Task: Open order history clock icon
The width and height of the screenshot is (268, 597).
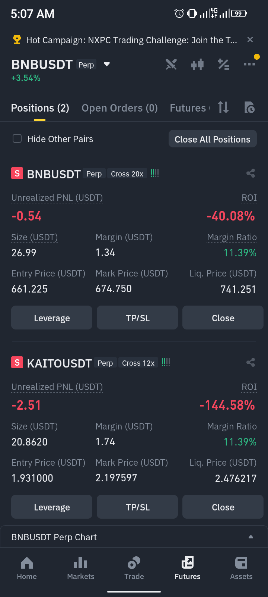Action: 249,107
